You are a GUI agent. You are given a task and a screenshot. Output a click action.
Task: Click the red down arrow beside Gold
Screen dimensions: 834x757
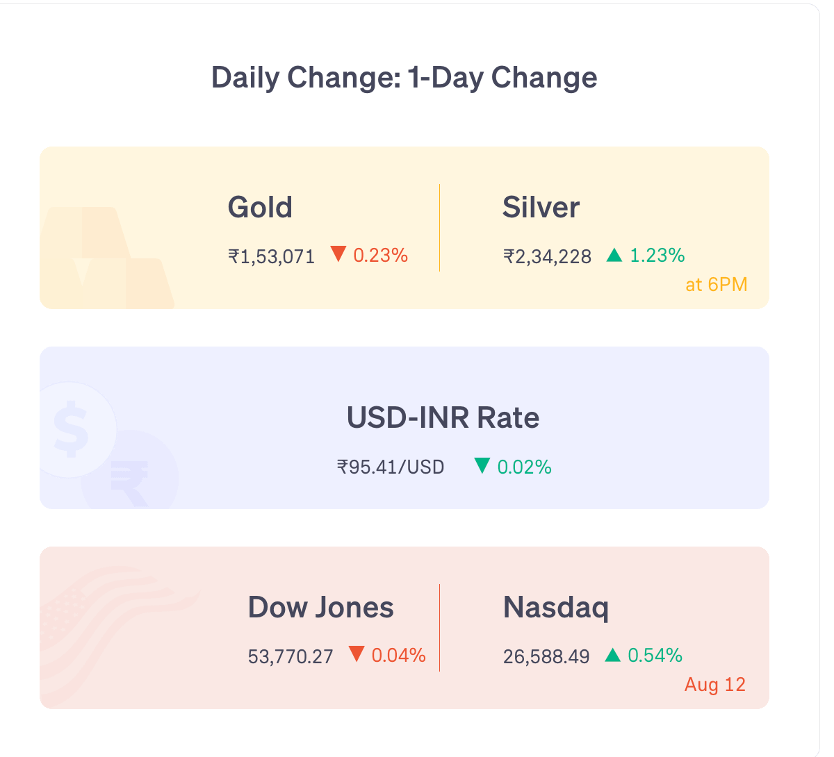pyautogui.click(x=338, y=254)
